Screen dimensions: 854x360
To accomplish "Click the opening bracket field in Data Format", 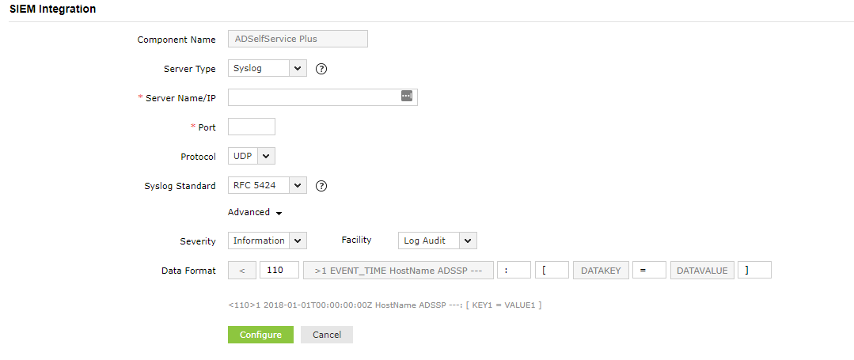I will point(552,271).
